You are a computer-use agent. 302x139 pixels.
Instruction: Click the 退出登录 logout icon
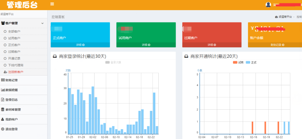point(3,129)
